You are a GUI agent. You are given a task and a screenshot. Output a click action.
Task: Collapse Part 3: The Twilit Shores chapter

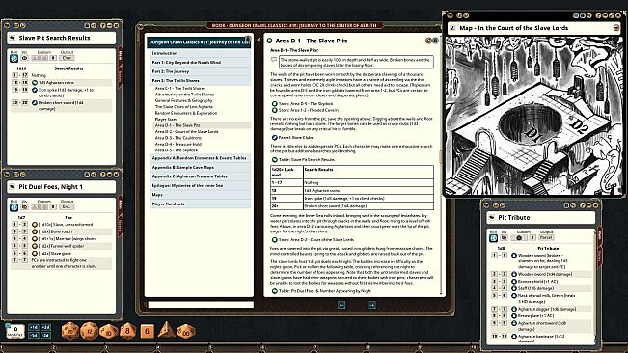click(201, 81)
